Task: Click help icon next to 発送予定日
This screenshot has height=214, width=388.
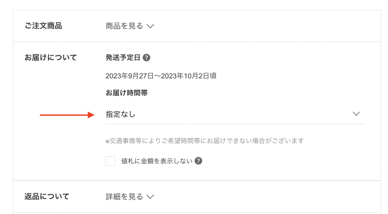Action: tap(147, 58)
